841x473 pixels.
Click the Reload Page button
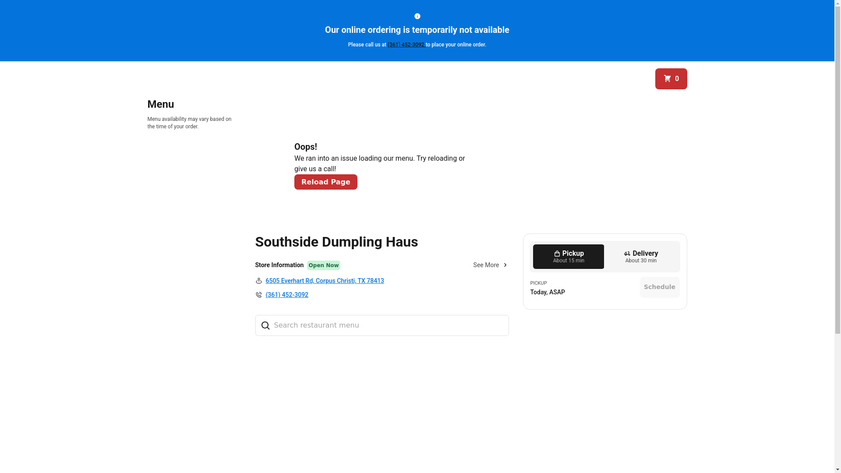click(325, 182)
